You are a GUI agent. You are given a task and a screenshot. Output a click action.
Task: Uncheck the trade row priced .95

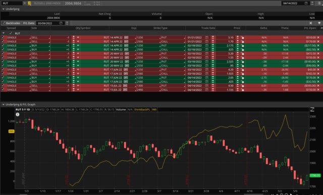[x=3, y=66]
